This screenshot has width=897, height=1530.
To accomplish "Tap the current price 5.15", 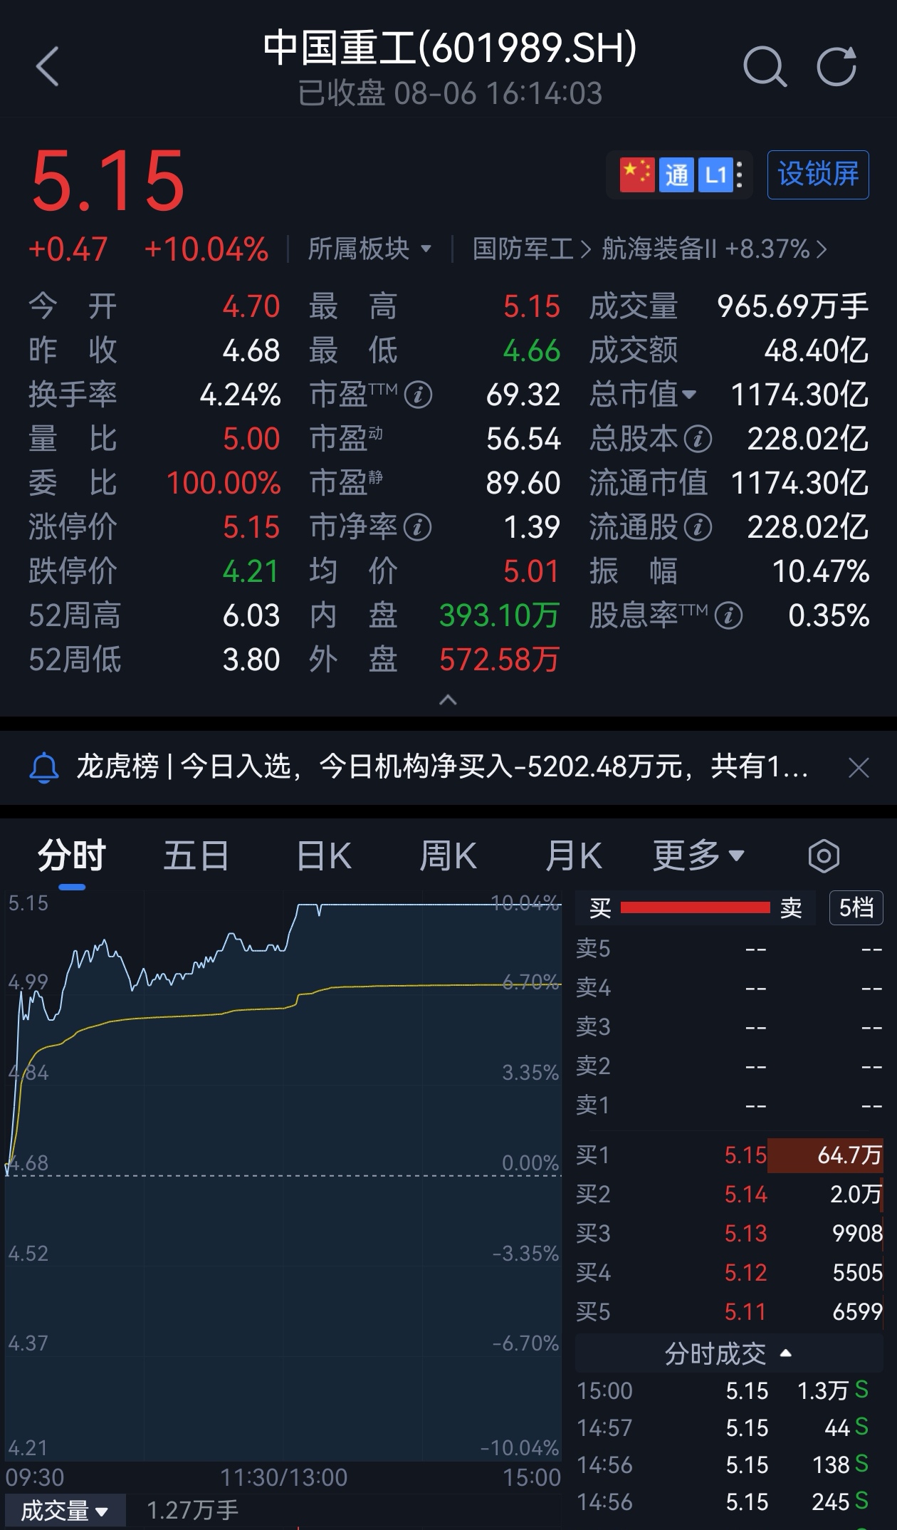I will click(107, 181).
